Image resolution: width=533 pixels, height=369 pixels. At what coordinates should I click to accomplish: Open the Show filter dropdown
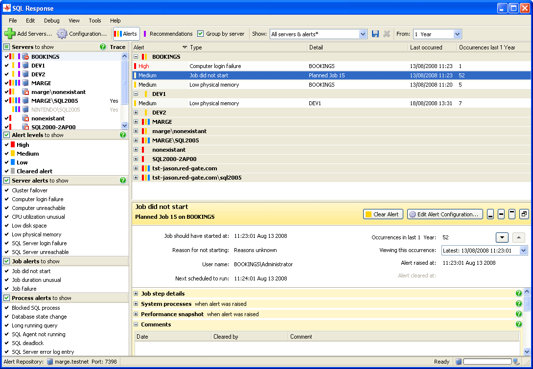pyautogui.click(x=363, y=34)
